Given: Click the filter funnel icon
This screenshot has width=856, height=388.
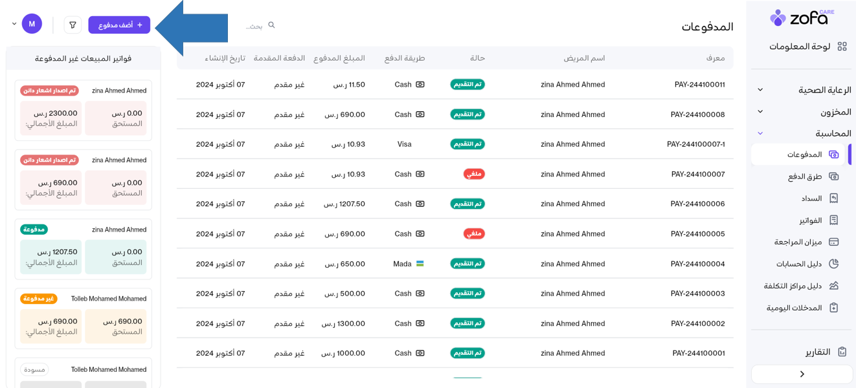Looking at the screenshot, I should pos(73,25).
